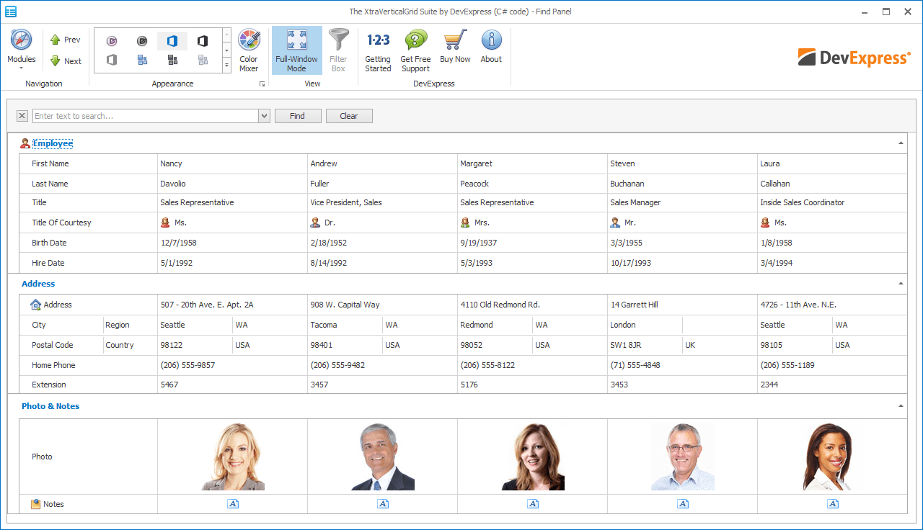Image resolution: width=923 pixels, height=530 pixels.
Task: Open the Color Mixer
Action: coord(249,50)
